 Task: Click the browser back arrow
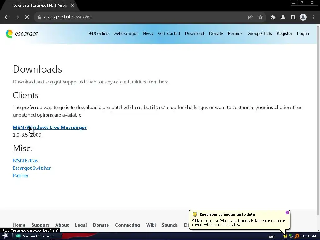(7, 17)
